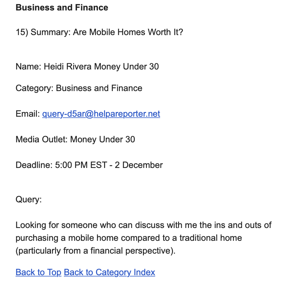Click the 'purchasing a mobile home' paragraph line

129,238
